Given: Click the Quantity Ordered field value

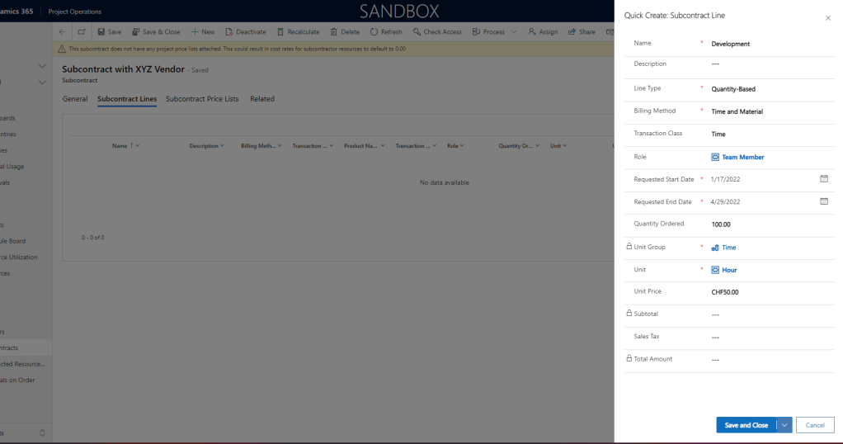Looking at the screenshot, I should pos(721,224).
